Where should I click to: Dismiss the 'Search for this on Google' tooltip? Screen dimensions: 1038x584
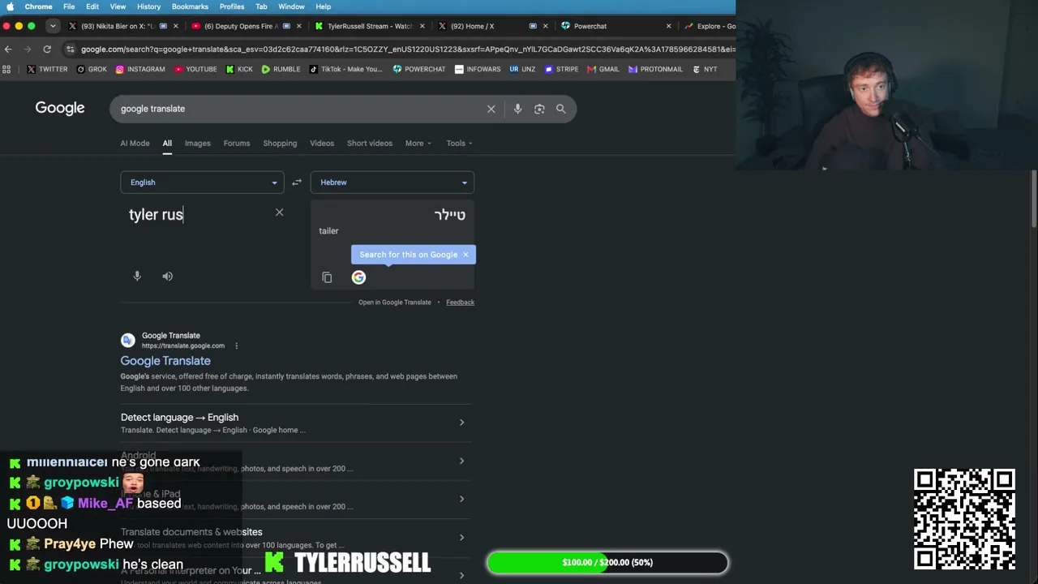(465, 255)
